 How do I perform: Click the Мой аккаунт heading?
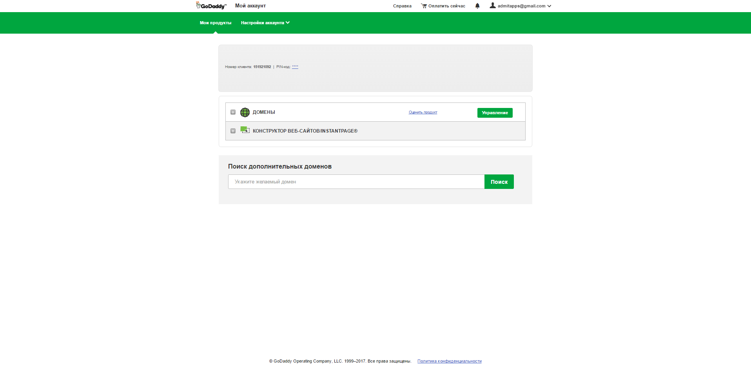(x=250, y=5)
